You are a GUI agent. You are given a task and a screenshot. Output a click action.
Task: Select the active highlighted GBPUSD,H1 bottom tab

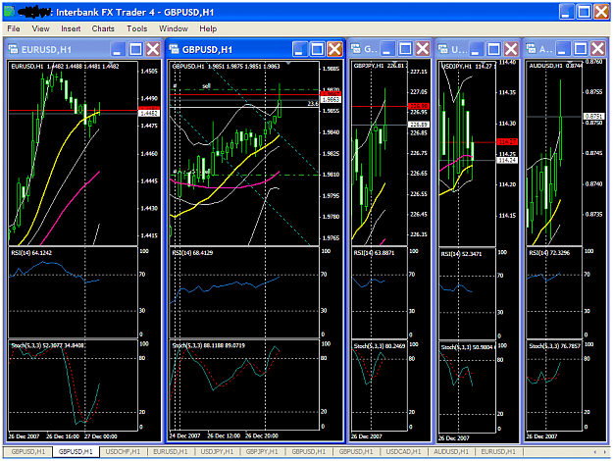coord(76,451)
